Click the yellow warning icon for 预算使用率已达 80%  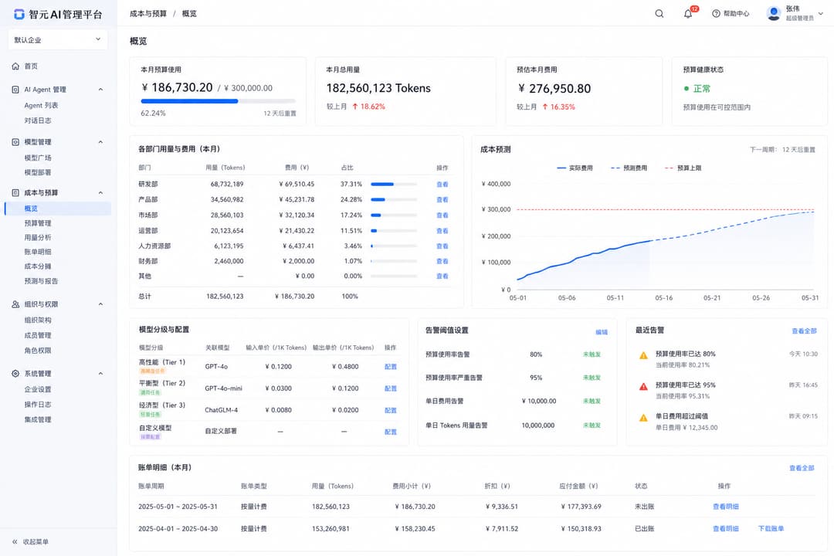pyautogui.click(x=643, y=355)
